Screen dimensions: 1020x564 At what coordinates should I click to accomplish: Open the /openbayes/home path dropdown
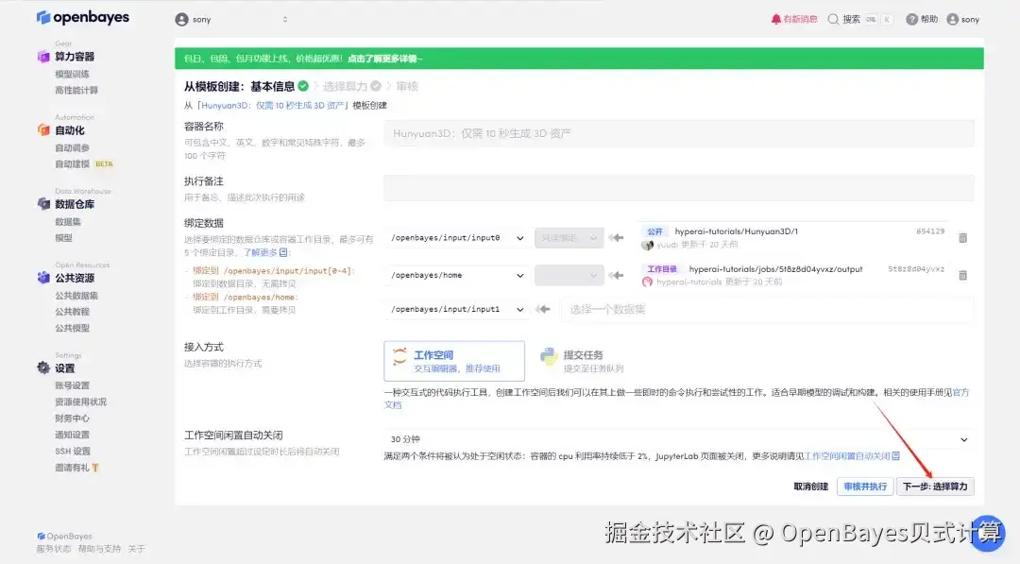(x=457, y=275)
